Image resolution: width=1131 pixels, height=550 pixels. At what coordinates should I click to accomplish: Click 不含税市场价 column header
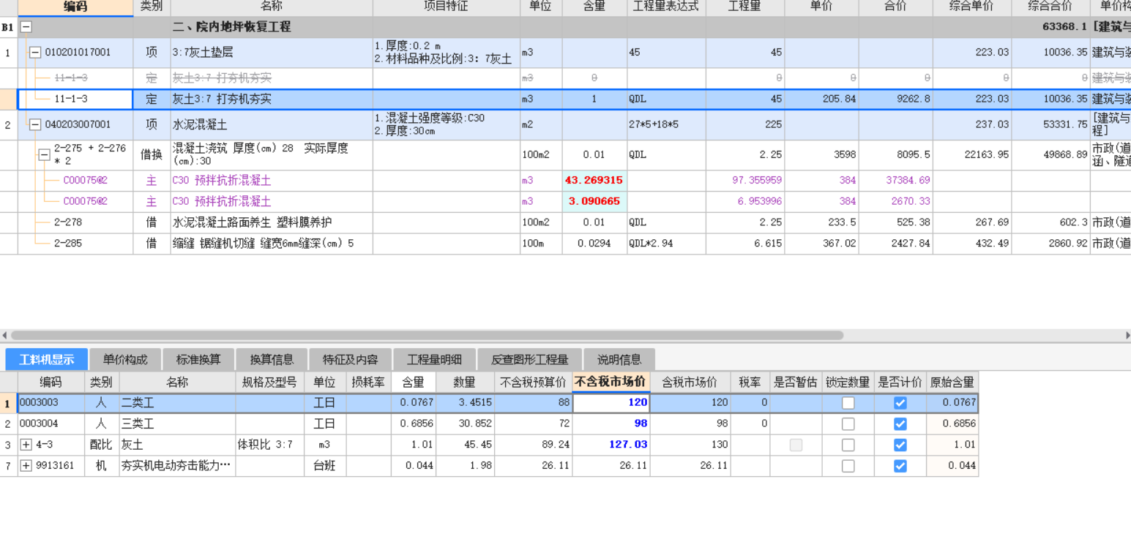611,382
